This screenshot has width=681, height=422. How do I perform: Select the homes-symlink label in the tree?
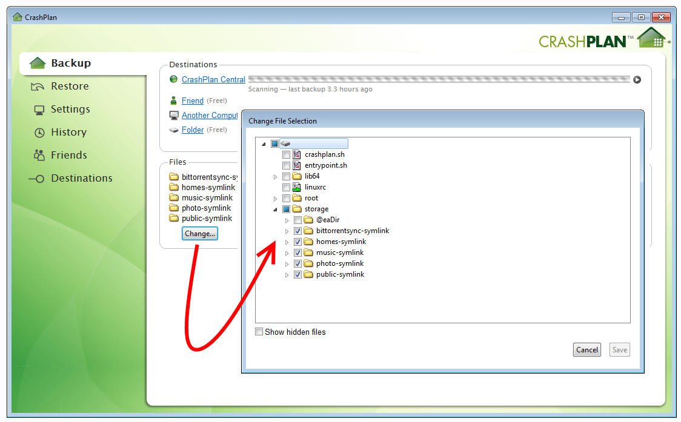click(341, 242)
